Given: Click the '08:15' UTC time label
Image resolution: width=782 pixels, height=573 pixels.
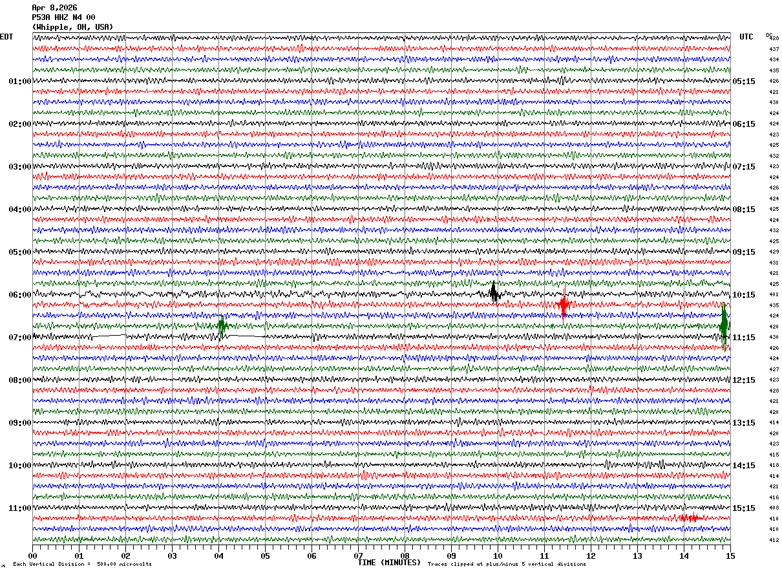Looking at the screenshot, I should coord(744,210).
